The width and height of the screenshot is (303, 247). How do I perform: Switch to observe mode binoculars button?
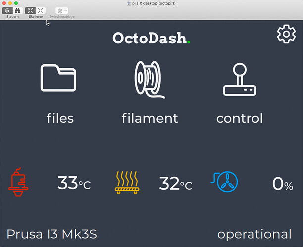click(18, 10)
